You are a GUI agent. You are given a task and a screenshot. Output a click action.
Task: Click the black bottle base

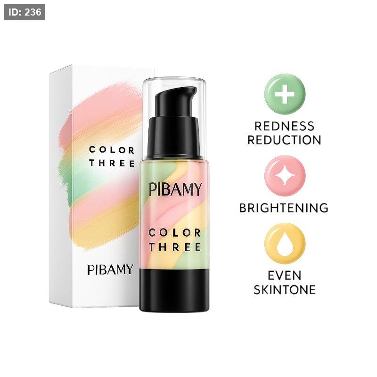[x=174, y=290]
